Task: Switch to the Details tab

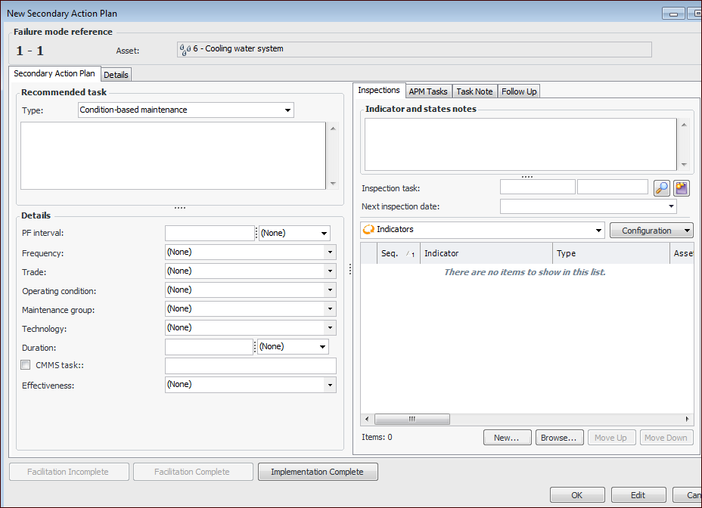Action: [x=116, y=75]
